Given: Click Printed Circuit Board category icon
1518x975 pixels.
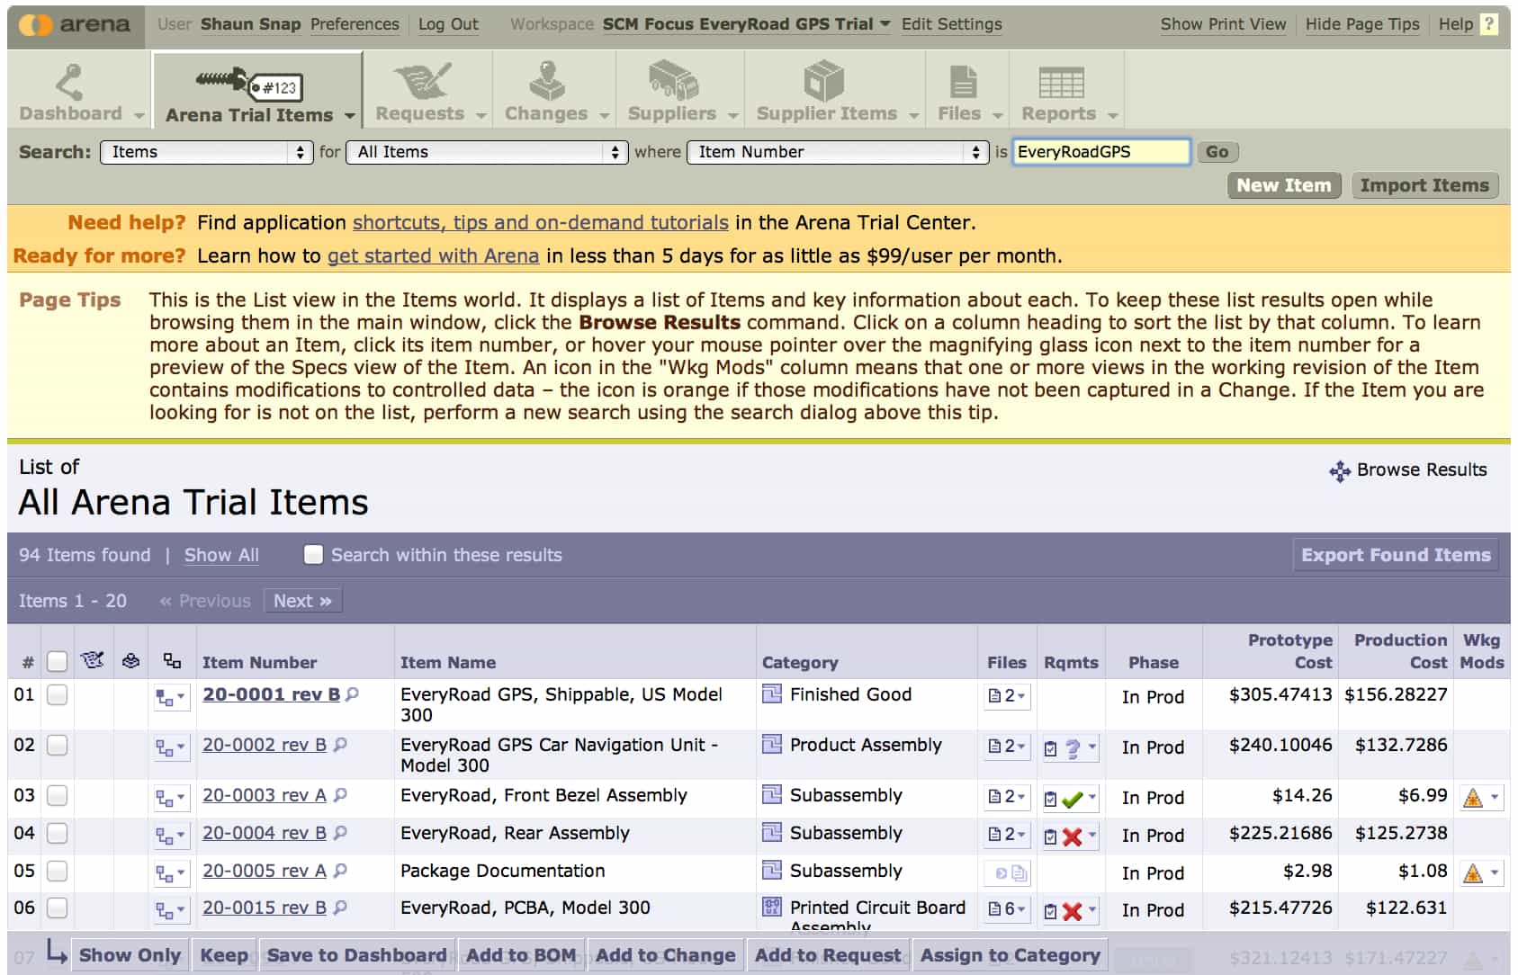Looking at the screenshot, I should tap(771, 907).
